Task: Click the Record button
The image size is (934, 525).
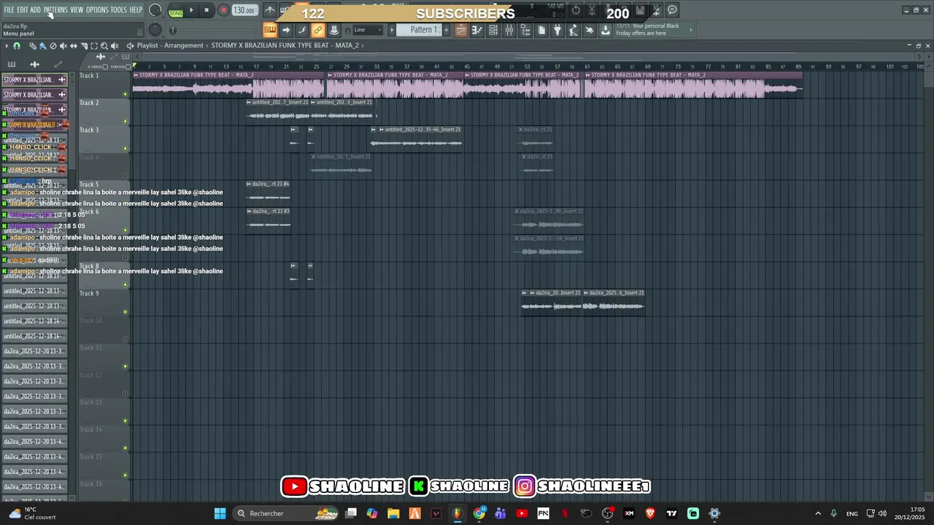Action: (x=223, y=10)
